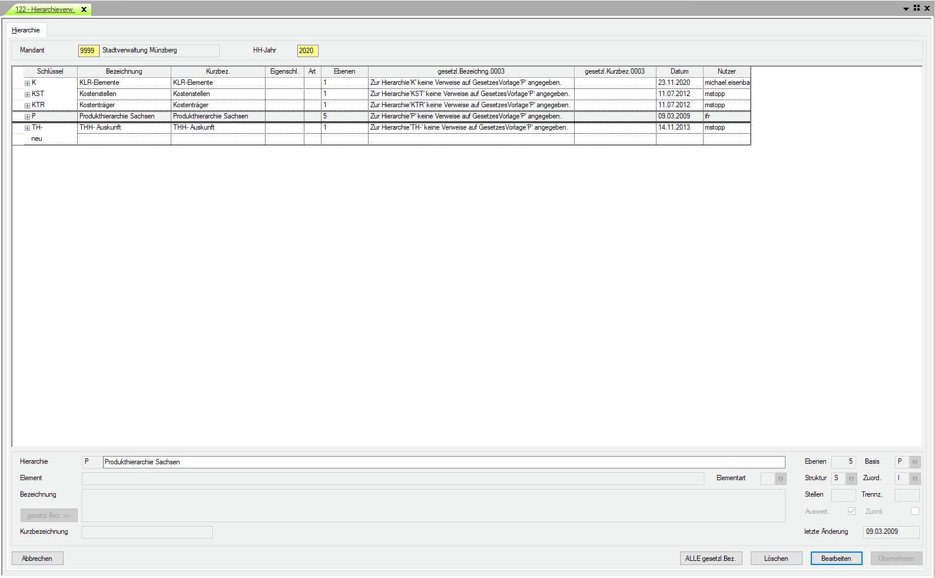Expand the KTR Kostenträger row

[27, 105]
